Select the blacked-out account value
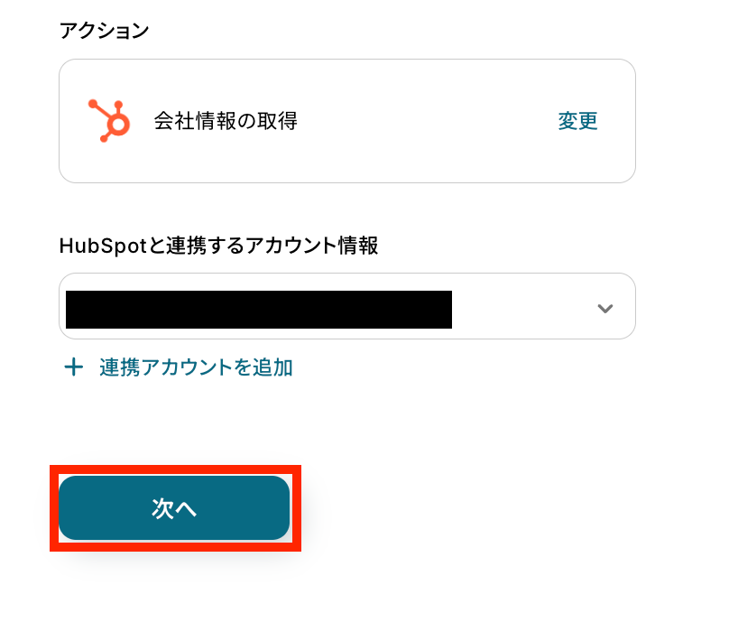 pos(259,310)
